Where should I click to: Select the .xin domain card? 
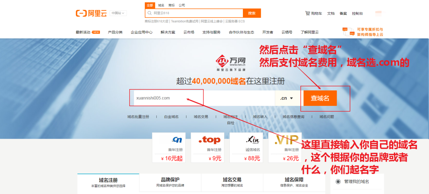[246, 147]
